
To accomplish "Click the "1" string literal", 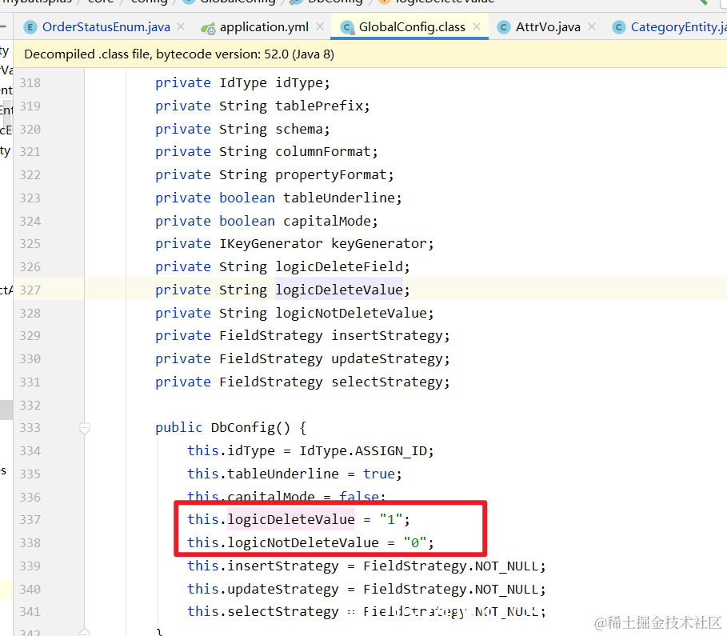I will point(390,519).
